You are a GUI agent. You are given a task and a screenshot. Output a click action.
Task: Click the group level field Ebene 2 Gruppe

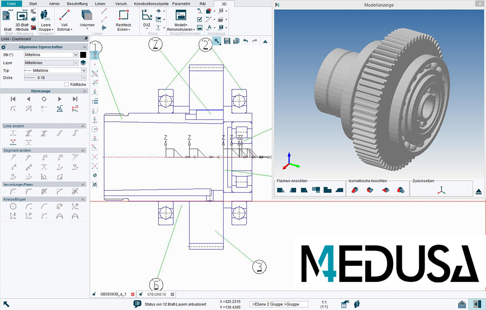tap(279, 304)
